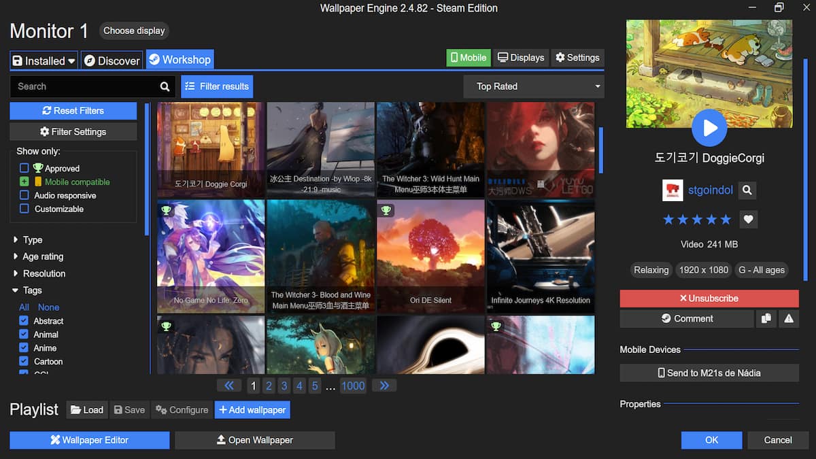Click into the Search field
The image size is (816, 459).
tap(83, 86)
